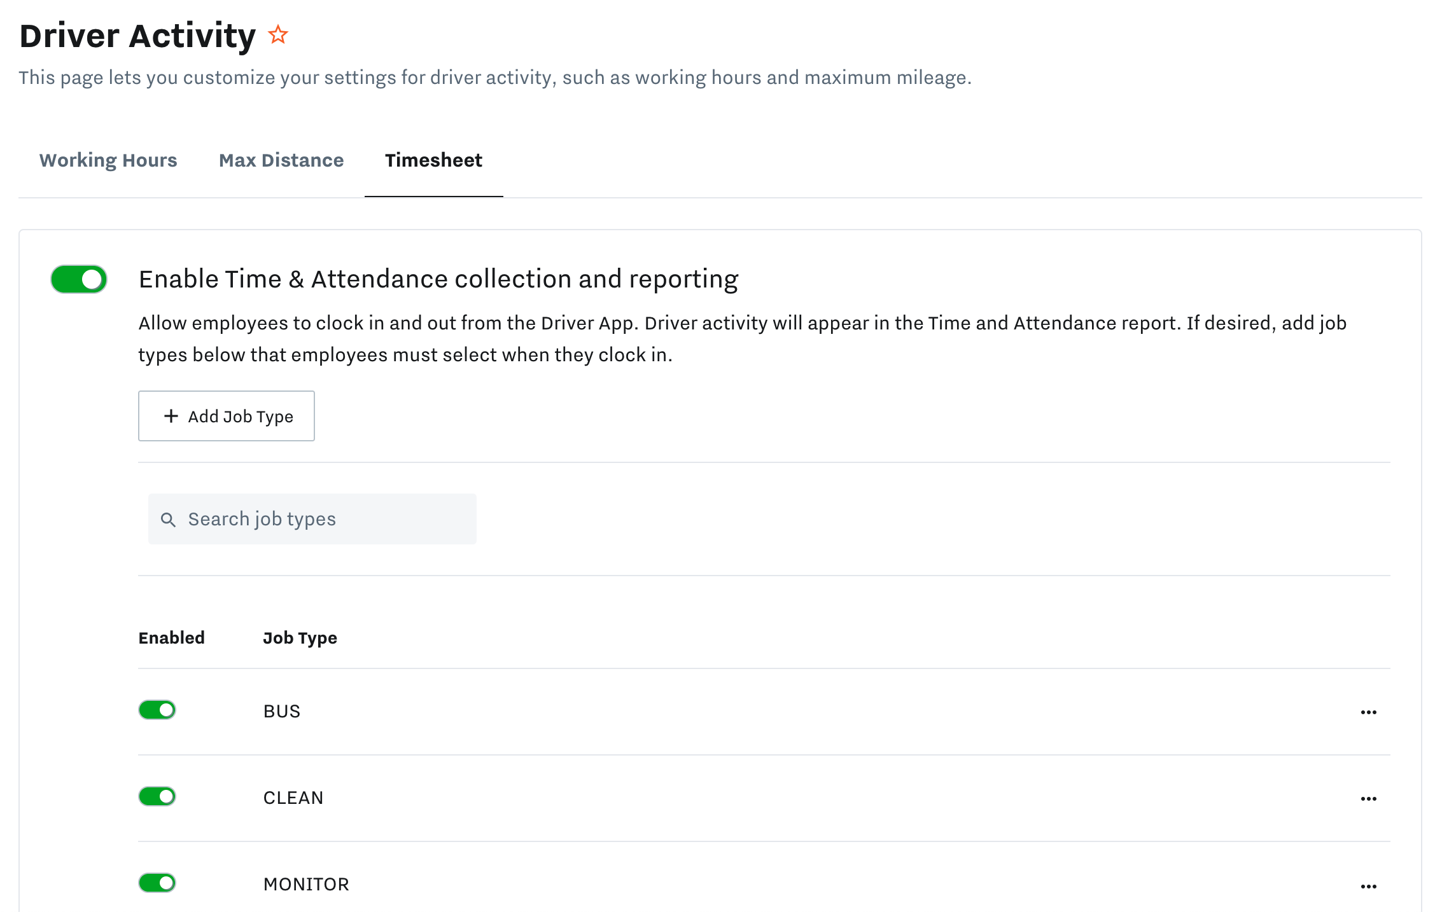Disable the BUS job type toggle
Image resolution: width=1435 pixels, height=912 pixels.
tap(157, 710)
